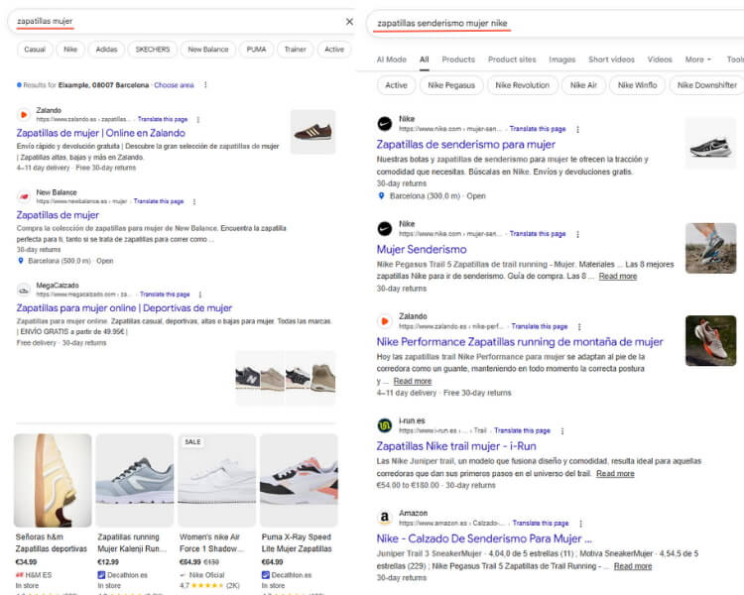The width and height of the screenshot is (744, 595).
Task: Click the i-run.es favicon
Action: pyautogui.click(x=385, y=425)
